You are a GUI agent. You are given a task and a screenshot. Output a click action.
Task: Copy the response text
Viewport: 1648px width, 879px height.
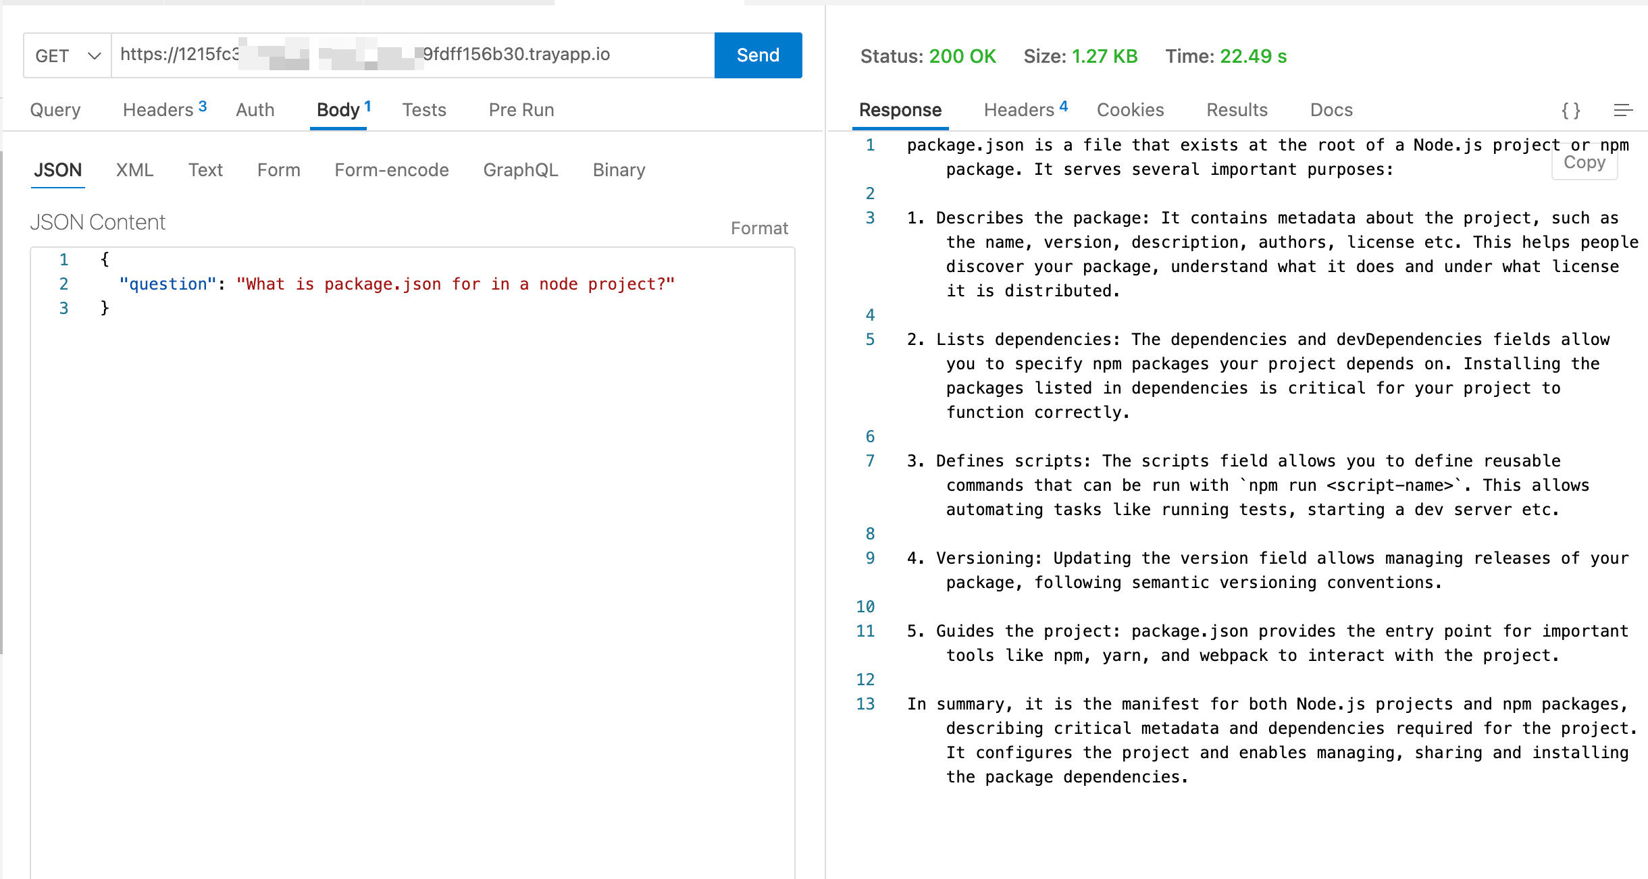tap(1585, 161)
